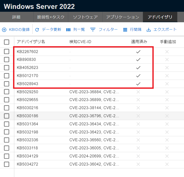The width and height of the screenshot is (184, 177).
Task: Click the row spacing lines icon
Action: click(125, 30)
